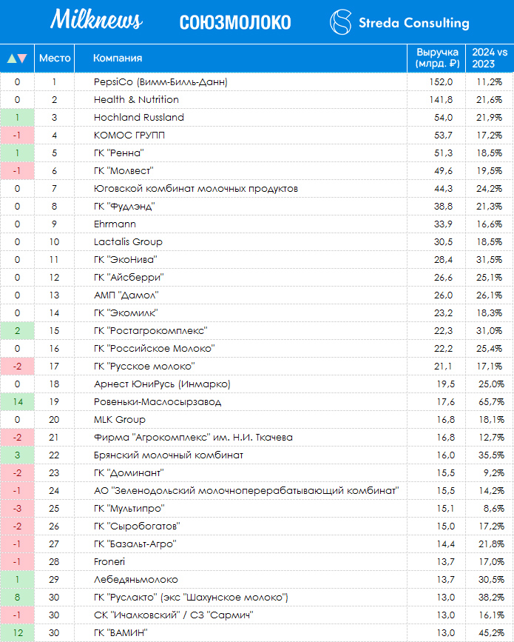
Task: Click the green 8 rank change cell
Action: 17,598
